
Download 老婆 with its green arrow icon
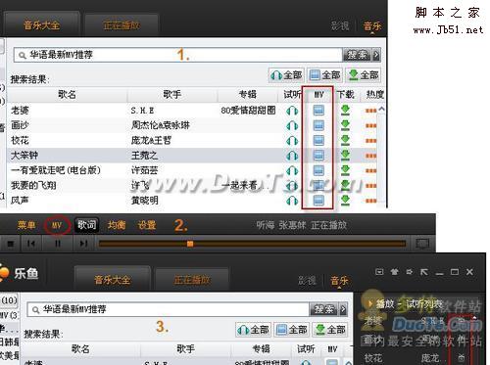tap(345, 111)
